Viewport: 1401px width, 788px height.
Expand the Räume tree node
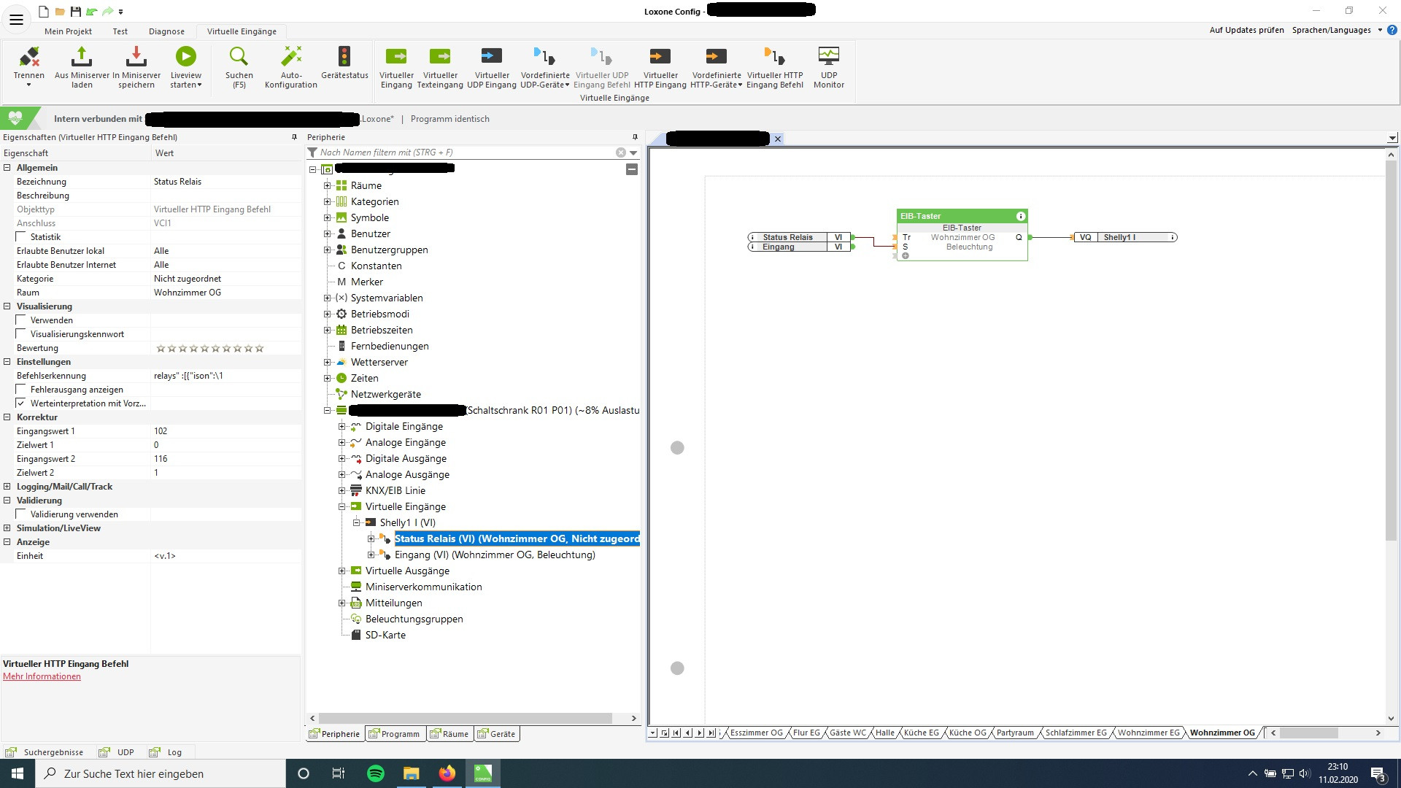tap(328, 186)
